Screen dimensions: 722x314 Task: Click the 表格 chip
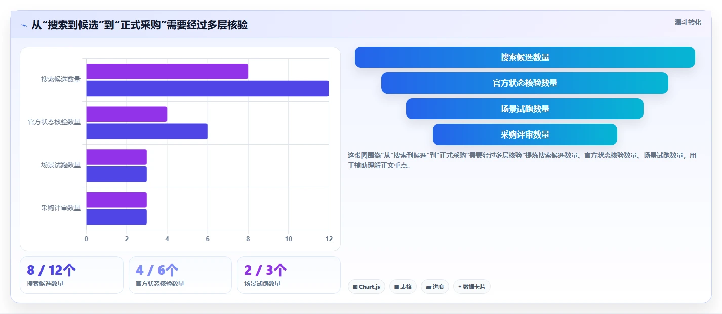[x=403, y=287]
